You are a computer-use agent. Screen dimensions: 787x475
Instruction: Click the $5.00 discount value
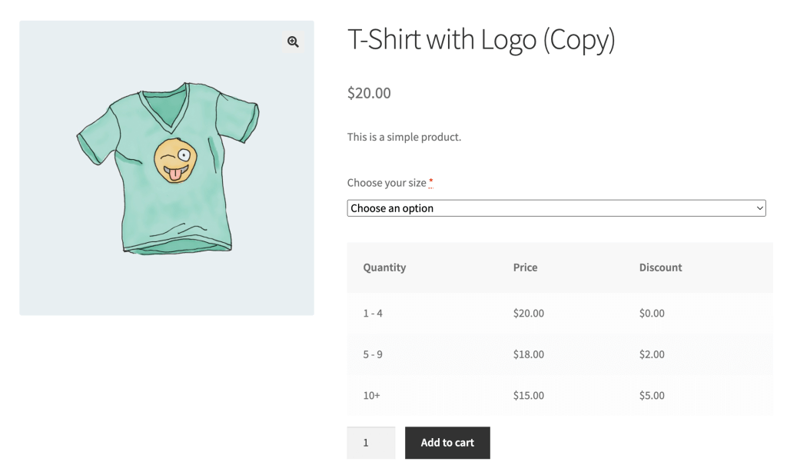651,395
